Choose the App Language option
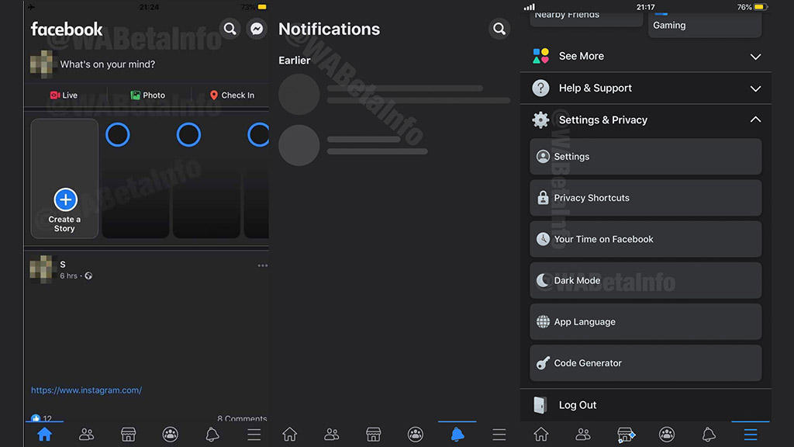The height and width of the screenshot is (447, 794). point(645,322)
